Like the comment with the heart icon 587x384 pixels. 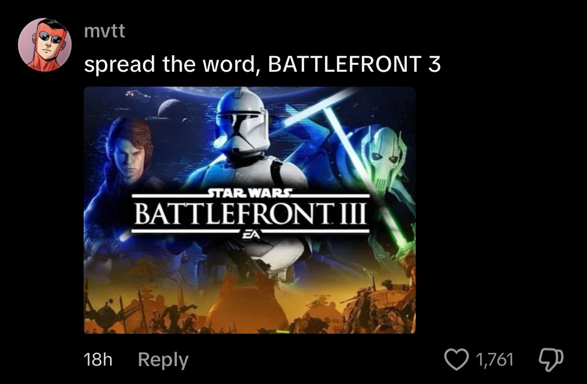point(457,359)
